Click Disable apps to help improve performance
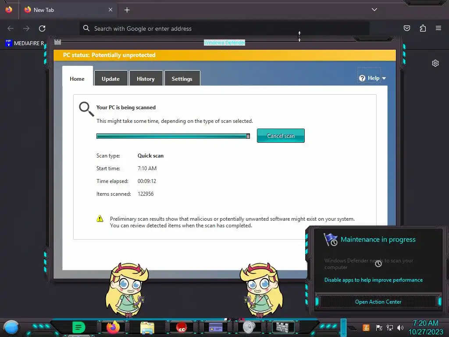 (x=374, y=280)
